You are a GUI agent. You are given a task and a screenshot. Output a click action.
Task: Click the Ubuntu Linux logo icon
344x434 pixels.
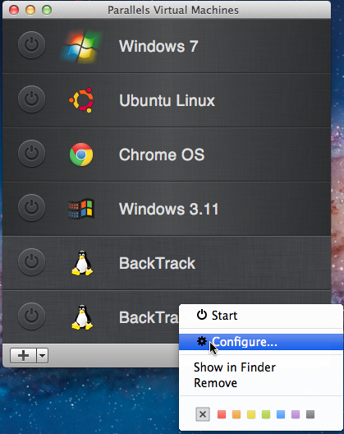pos(81,100)
